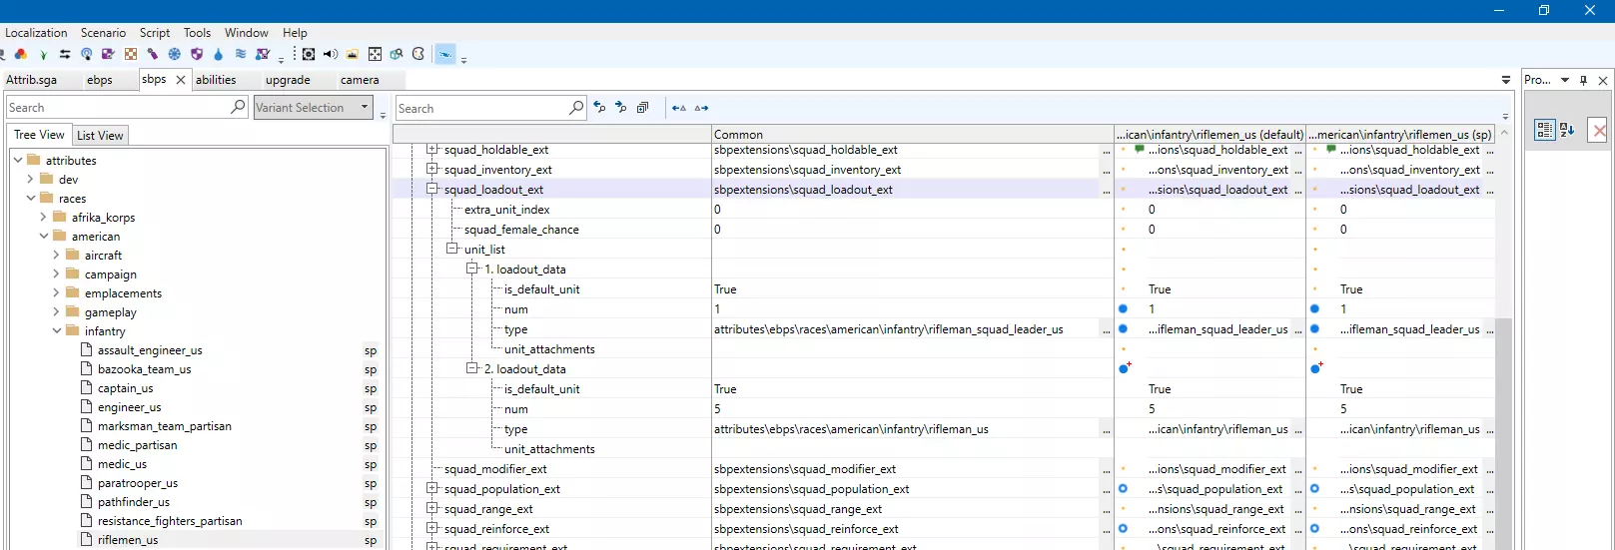Click the categorized view icon in Properties
Viewport: 1615px width, 550px height.
point(1544,130)
